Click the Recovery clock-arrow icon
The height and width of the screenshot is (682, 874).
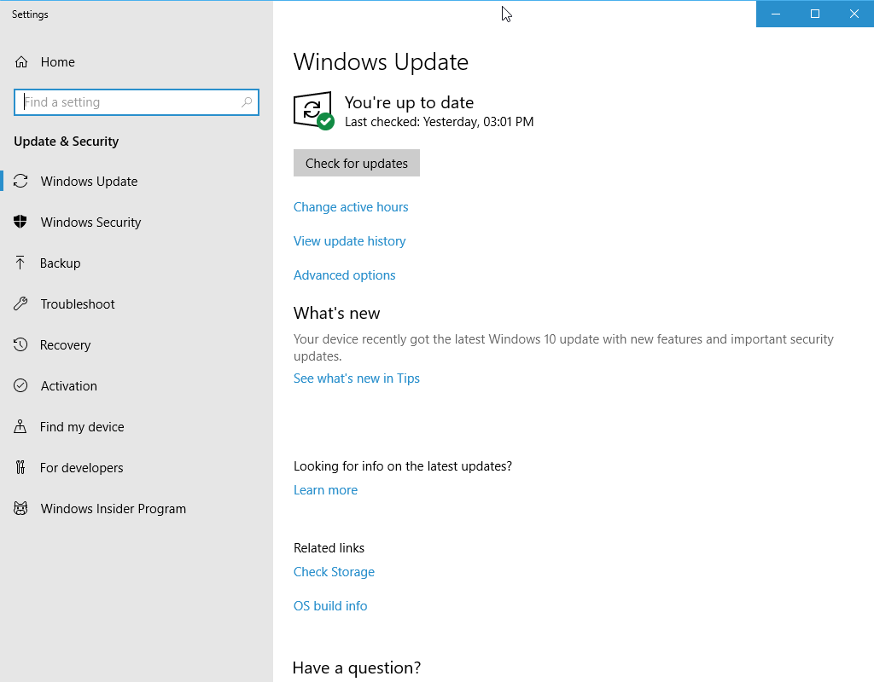pos(20,344)
